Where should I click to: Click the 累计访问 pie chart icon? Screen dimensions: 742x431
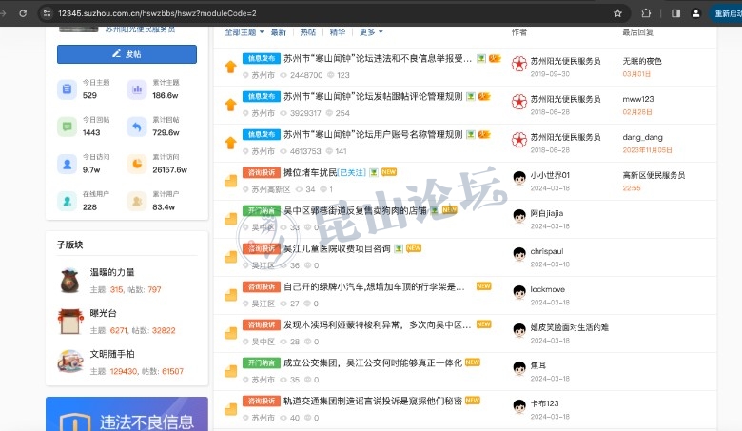tap(137, 164)
